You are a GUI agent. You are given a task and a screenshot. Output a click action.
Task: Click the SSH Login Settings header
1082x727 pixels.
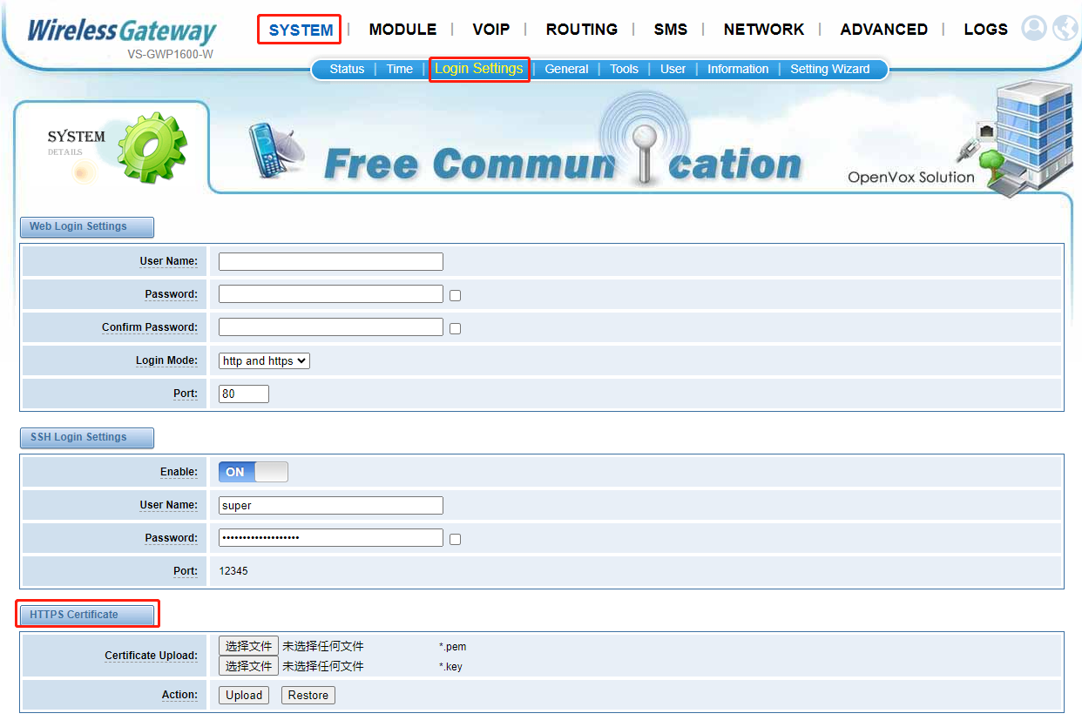pyautogui.click(x=87, y=438)
